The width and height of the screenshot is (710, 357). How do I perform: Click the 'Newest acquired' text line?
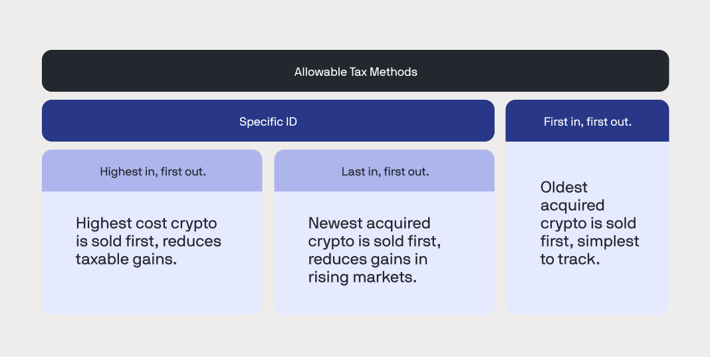pyautogui.click(x=369, y=223)
